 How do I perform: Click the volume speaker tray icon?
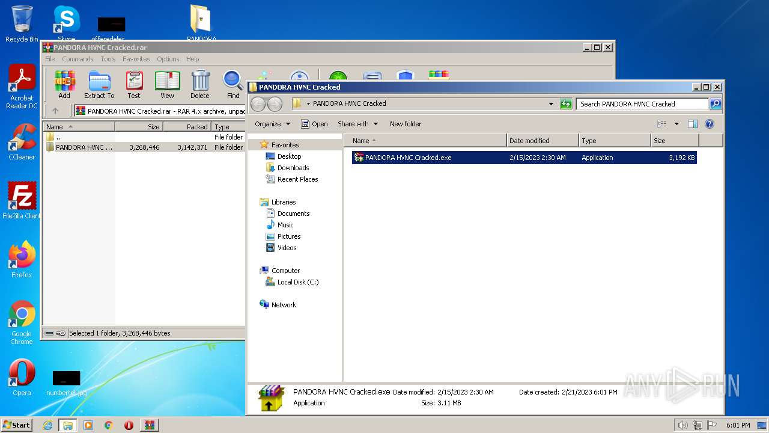[682, 425]
